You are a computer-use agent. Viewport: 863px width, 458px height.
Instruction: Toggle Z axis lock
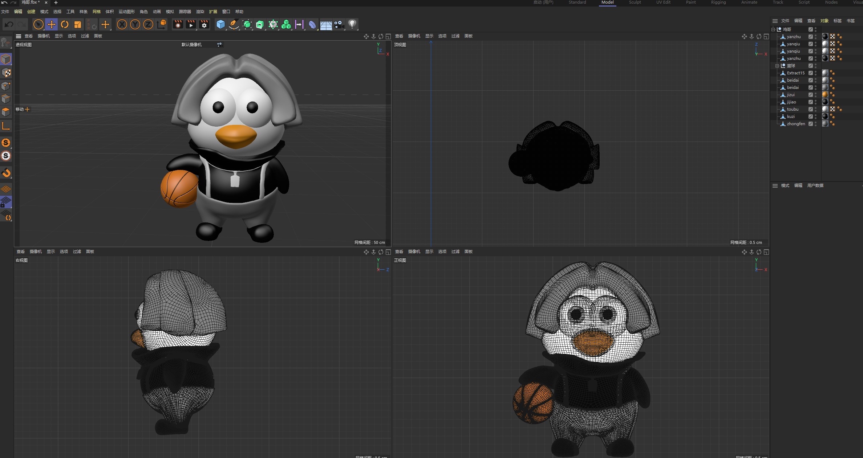coord(148,24)
